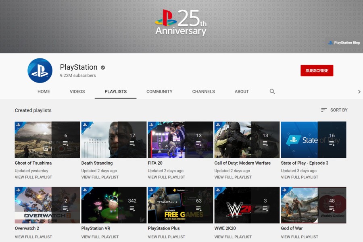The image size is (363, 242).
Task: View full playlist for God of War
Action: click(299, 237)
